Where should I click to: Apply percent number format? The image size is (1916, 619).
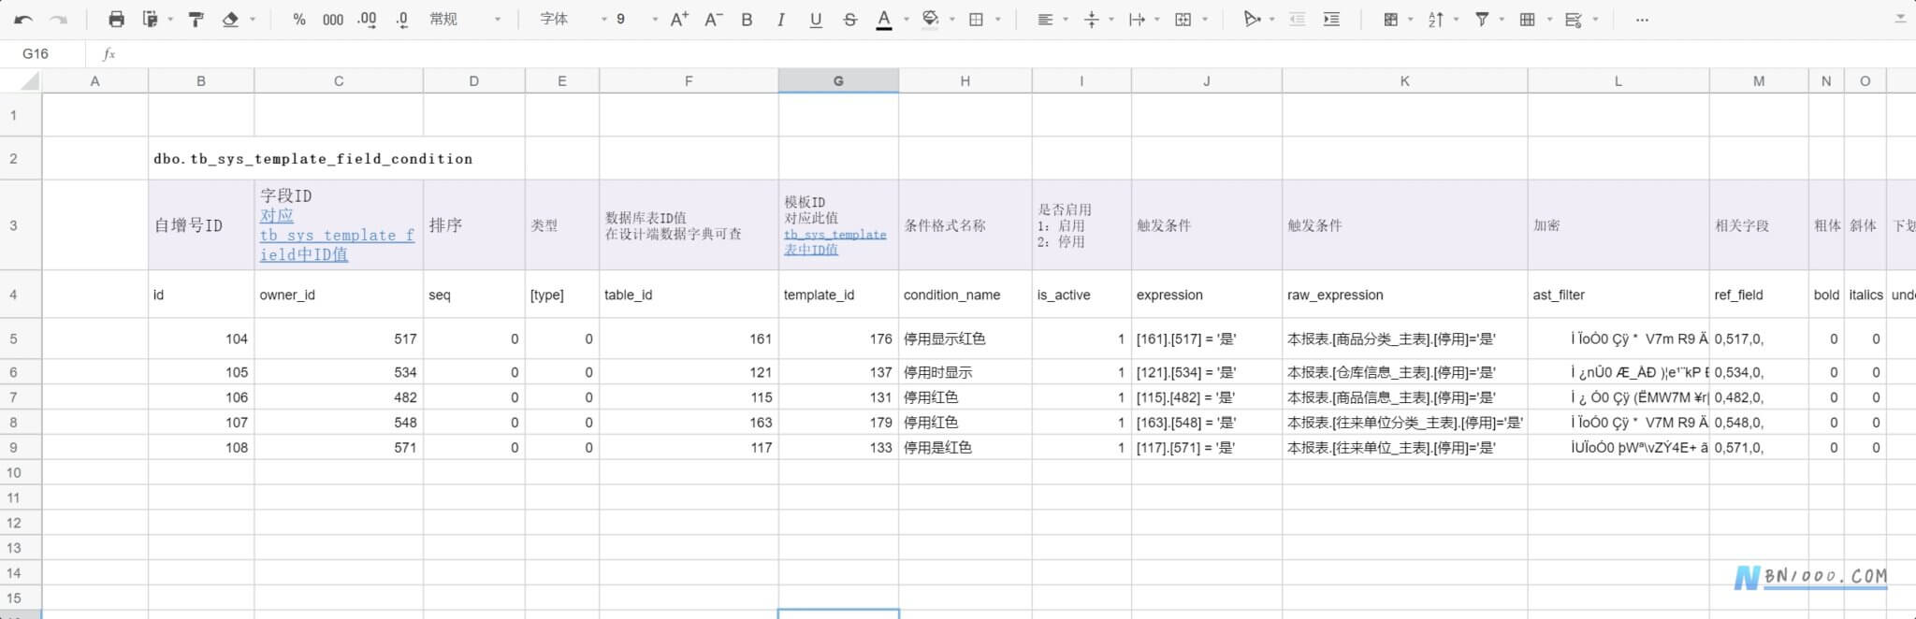tap(298, 20)
